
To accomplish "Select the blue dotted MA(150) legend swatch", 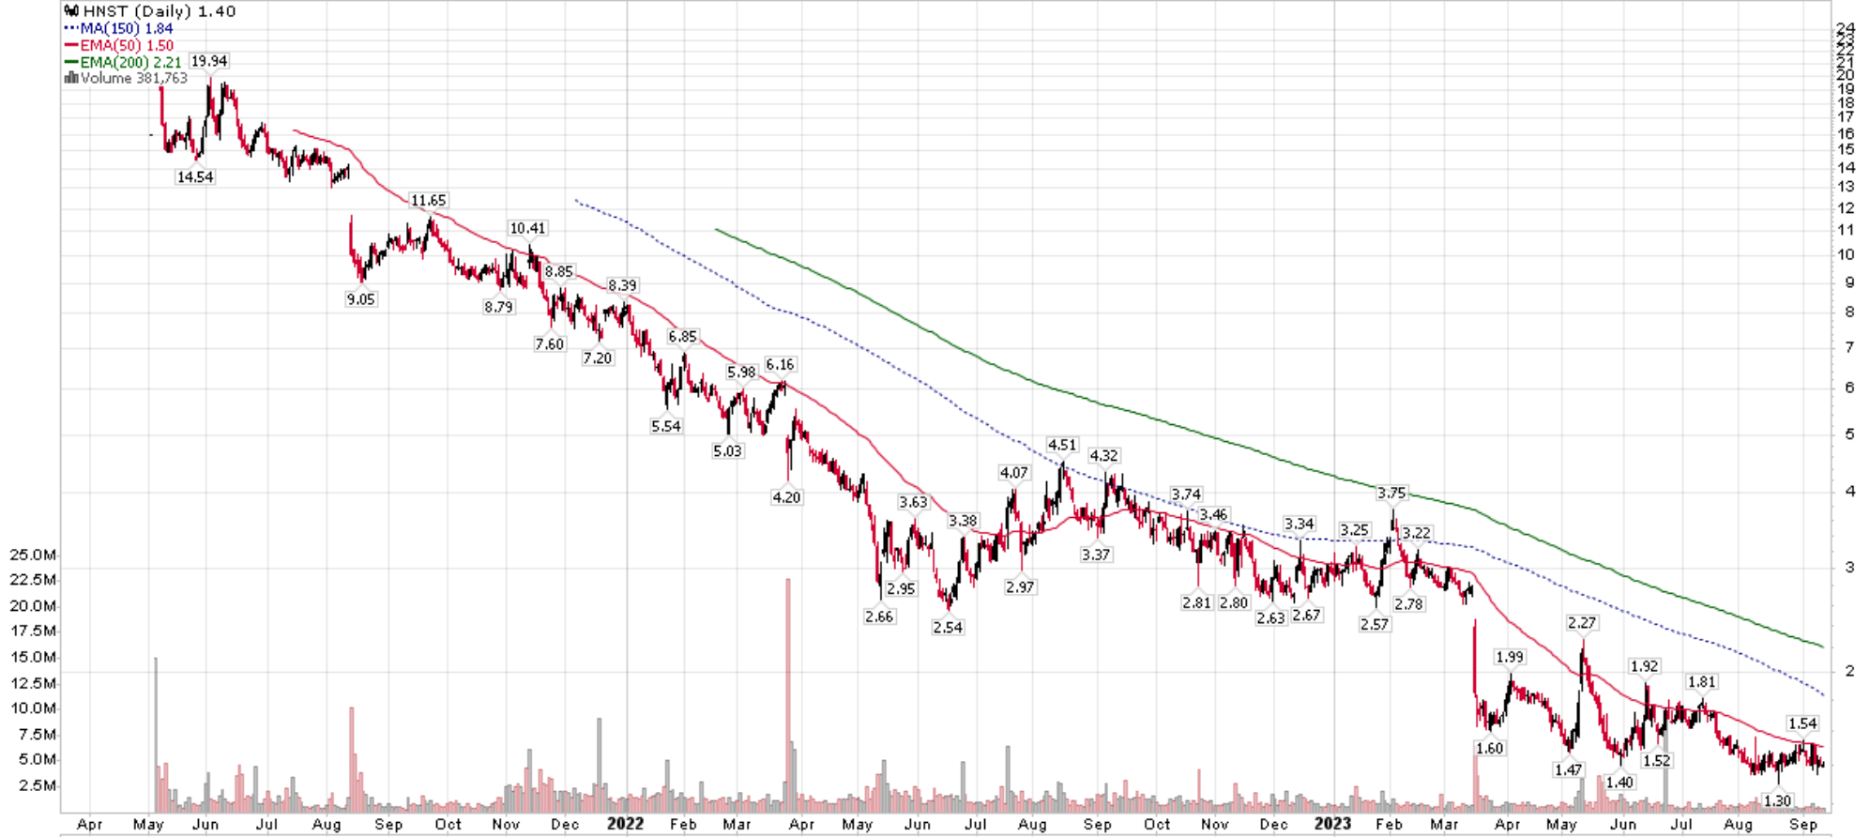I will [71, 28].
